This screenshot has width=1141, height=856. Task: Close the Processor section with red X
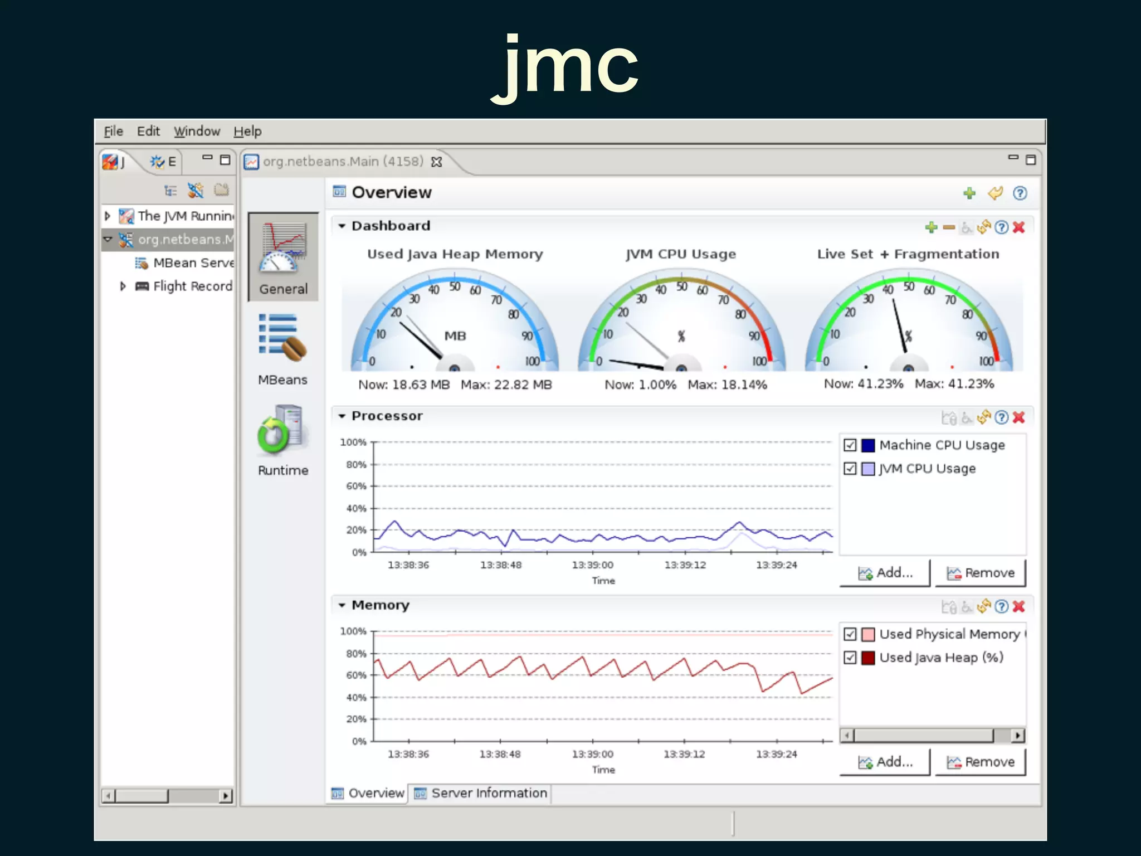pos(1018,417)
